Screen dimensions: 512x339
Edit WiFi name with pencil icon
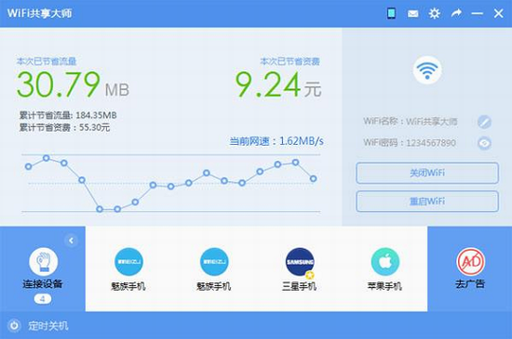(484, 122)
